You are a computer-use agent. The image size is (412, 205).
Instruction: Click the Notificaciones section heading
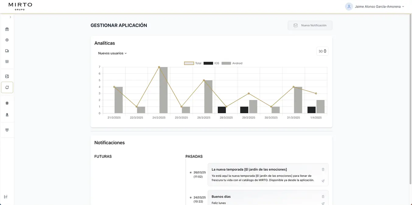110,143
